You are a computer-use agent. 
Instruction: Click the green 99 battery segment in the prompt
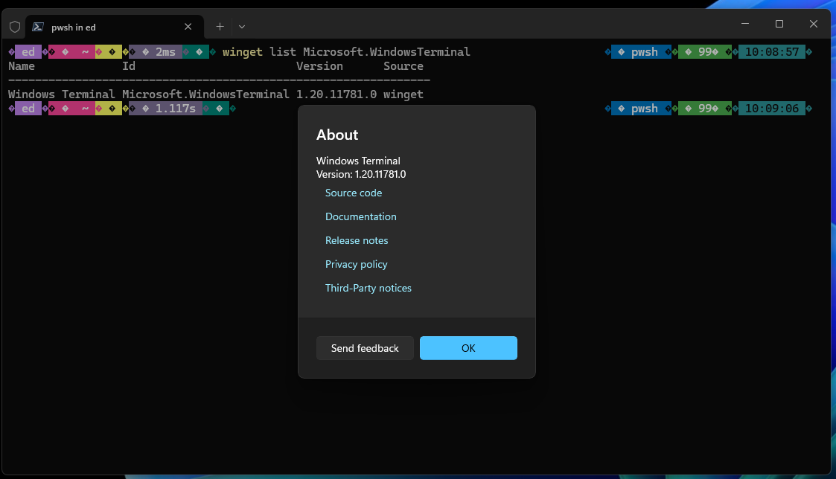(x=703, y=51)
